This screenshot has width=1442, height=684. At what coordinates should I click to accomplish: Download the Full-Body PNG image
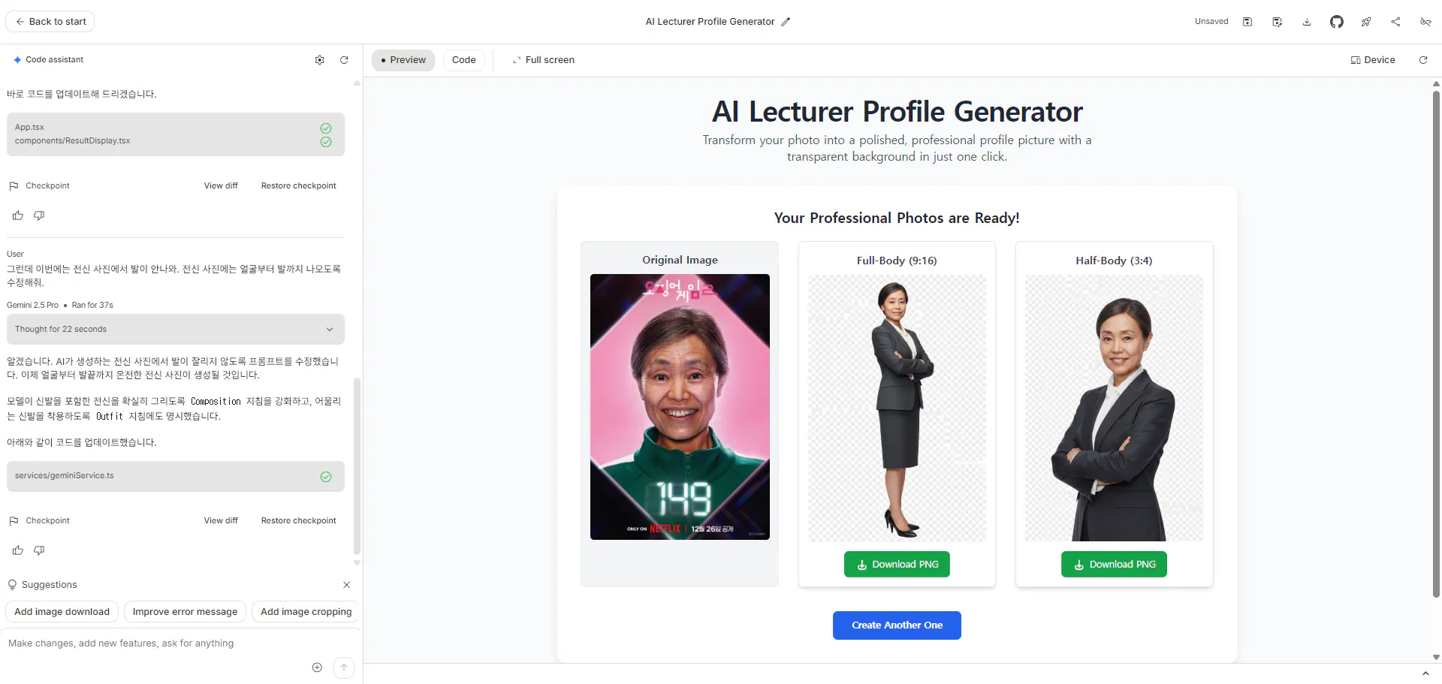coord(897,565)
